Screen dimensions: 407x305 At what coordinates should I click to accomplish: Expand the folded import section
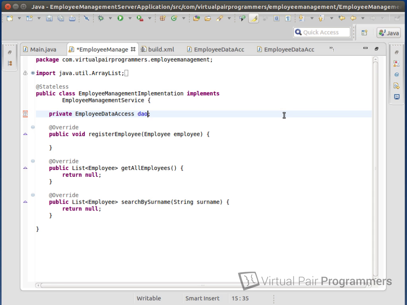33,73
